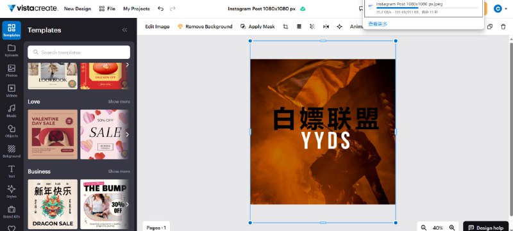Open the downloading jpeg file entry

click(424, 8)
